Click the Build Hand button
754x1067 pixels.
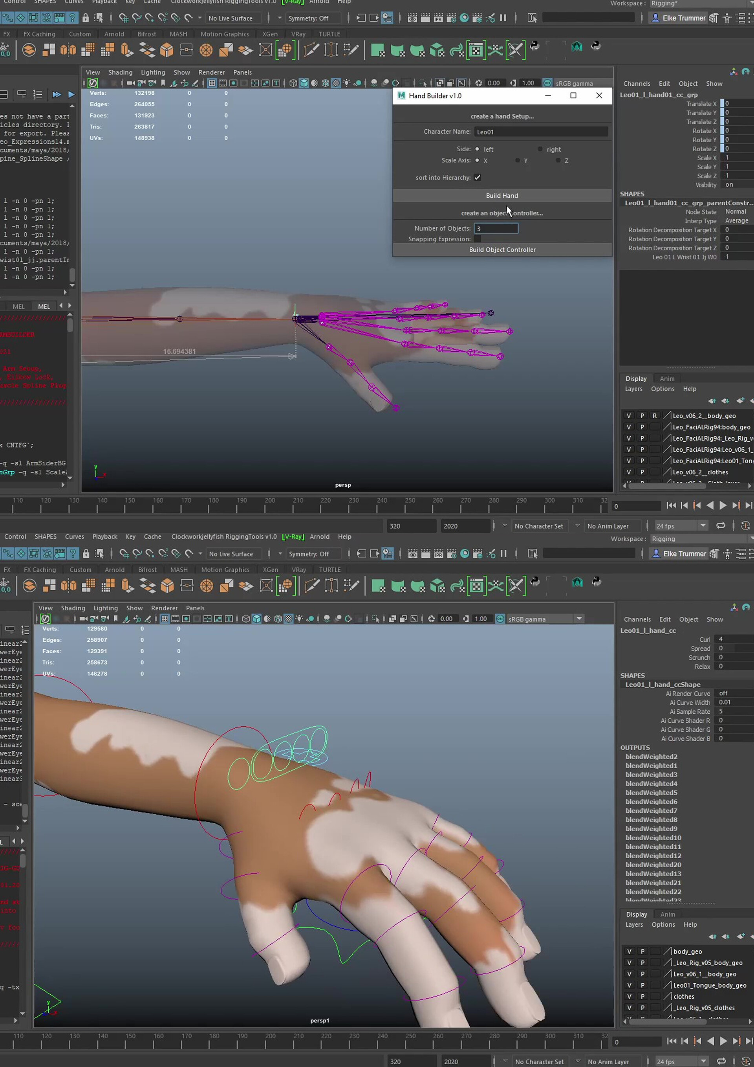(x=501, y=196)
